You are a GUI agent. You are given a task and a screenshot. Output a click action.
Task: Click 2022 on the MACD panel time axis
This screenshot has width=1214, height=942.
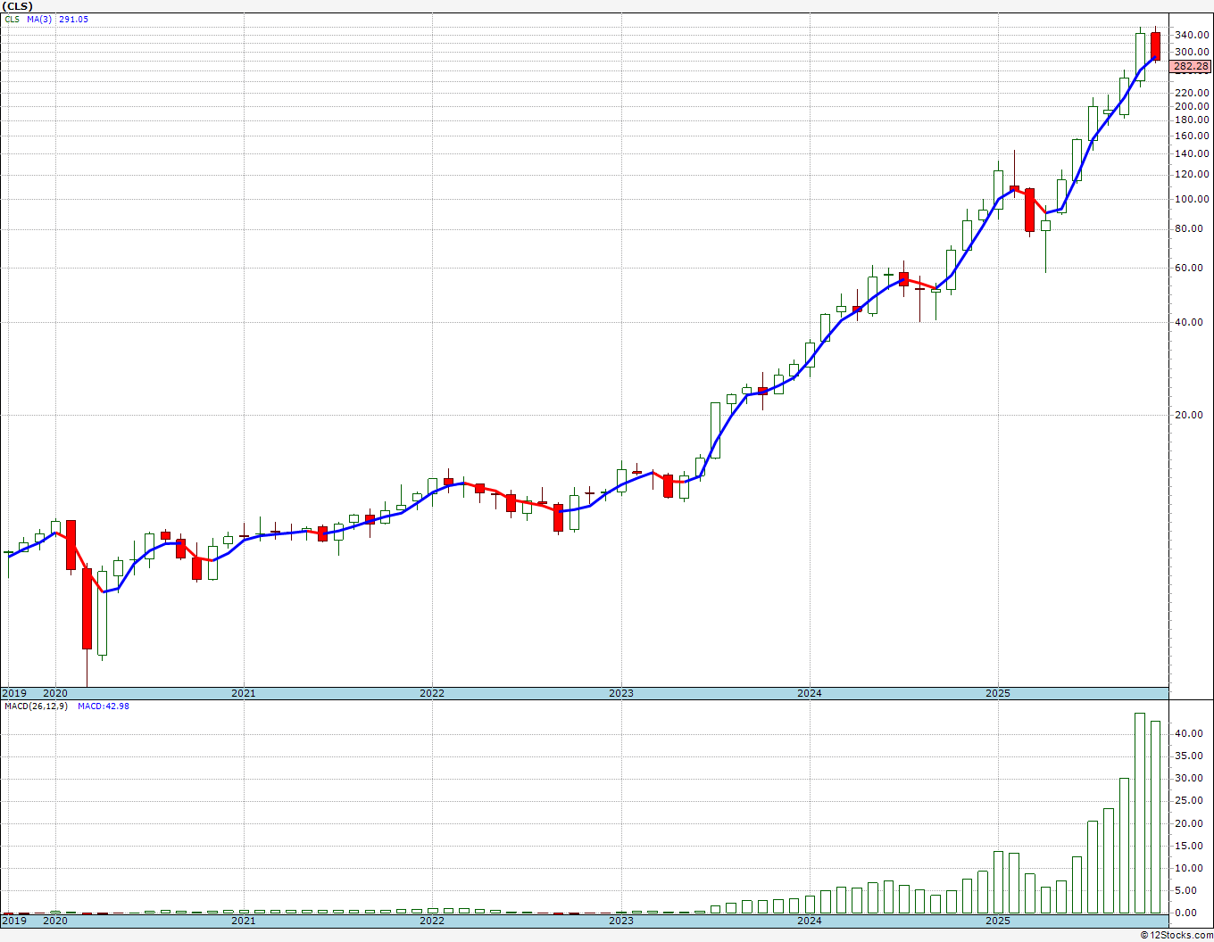(432, 921)
